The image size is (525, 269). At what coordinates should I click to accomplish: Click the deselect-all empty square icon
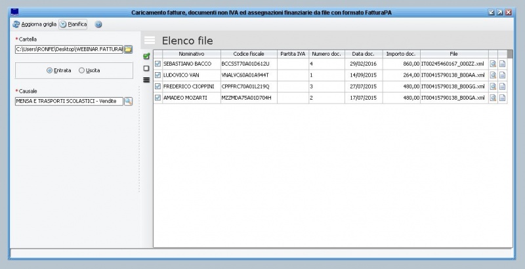[x=146, y=68]
